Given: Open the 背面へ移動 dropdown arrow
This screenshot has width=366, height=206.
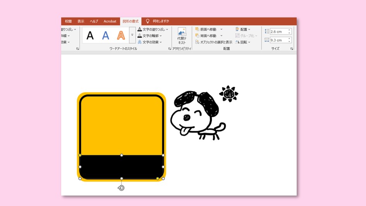Looking at the screenshot, I should 221,36.
